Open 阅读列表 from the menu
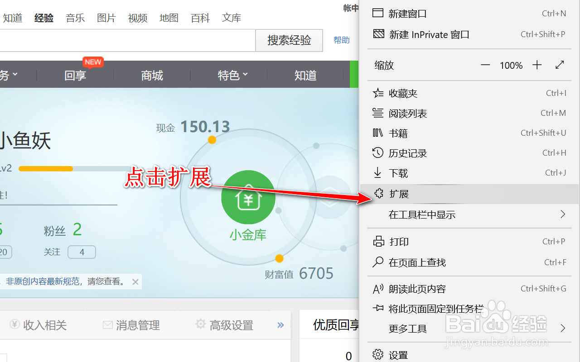 [469, 114]
